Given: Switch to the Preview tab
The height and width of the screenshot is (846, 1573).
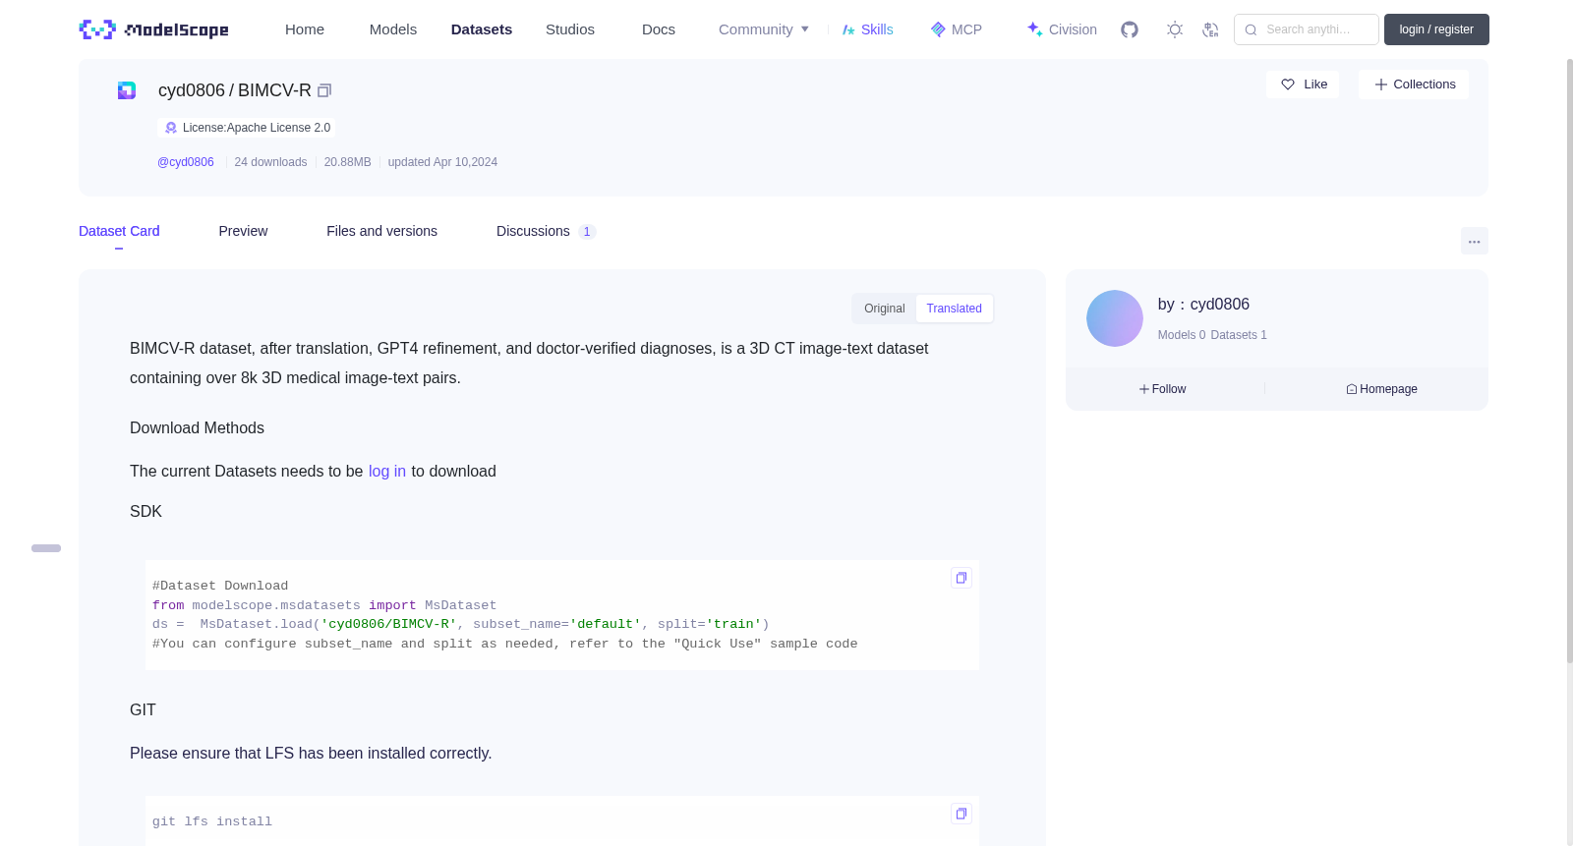Looking at the screenshot, I should pos(243,231).
